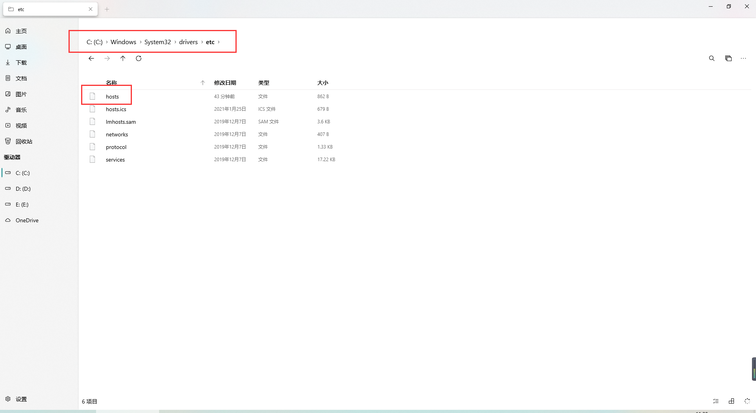Click file icon of hosts row
Viewport: 756px width, 413px height.
pyautogui.click(x=93, y=96)
